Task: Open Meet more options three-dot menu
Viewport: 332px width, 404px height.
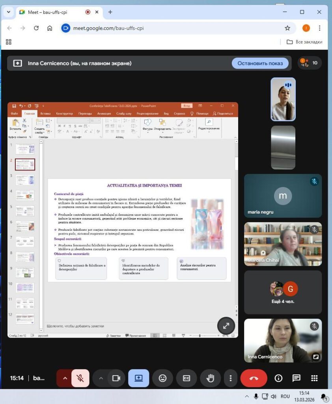Action: click(230, 378)
